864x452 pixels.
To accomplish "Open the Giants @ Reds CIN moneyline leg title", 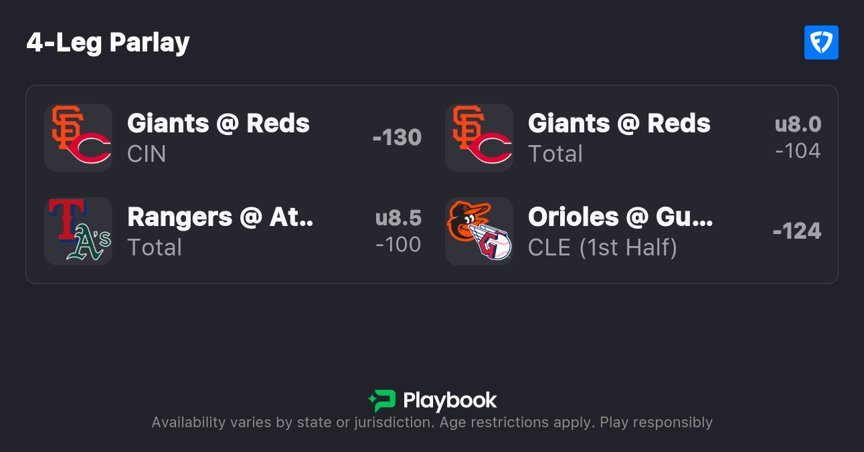I will pos(218,124).
